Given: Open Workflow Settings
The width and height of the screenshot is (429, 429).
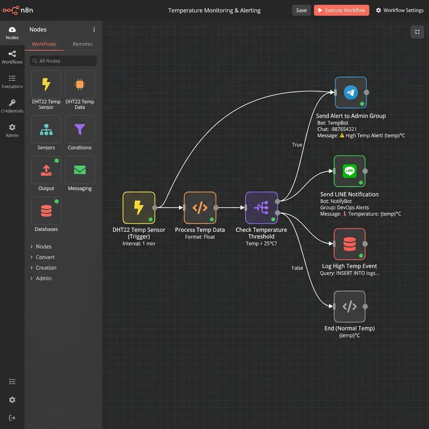Looking at the screenshot, I should pos(399,10).
